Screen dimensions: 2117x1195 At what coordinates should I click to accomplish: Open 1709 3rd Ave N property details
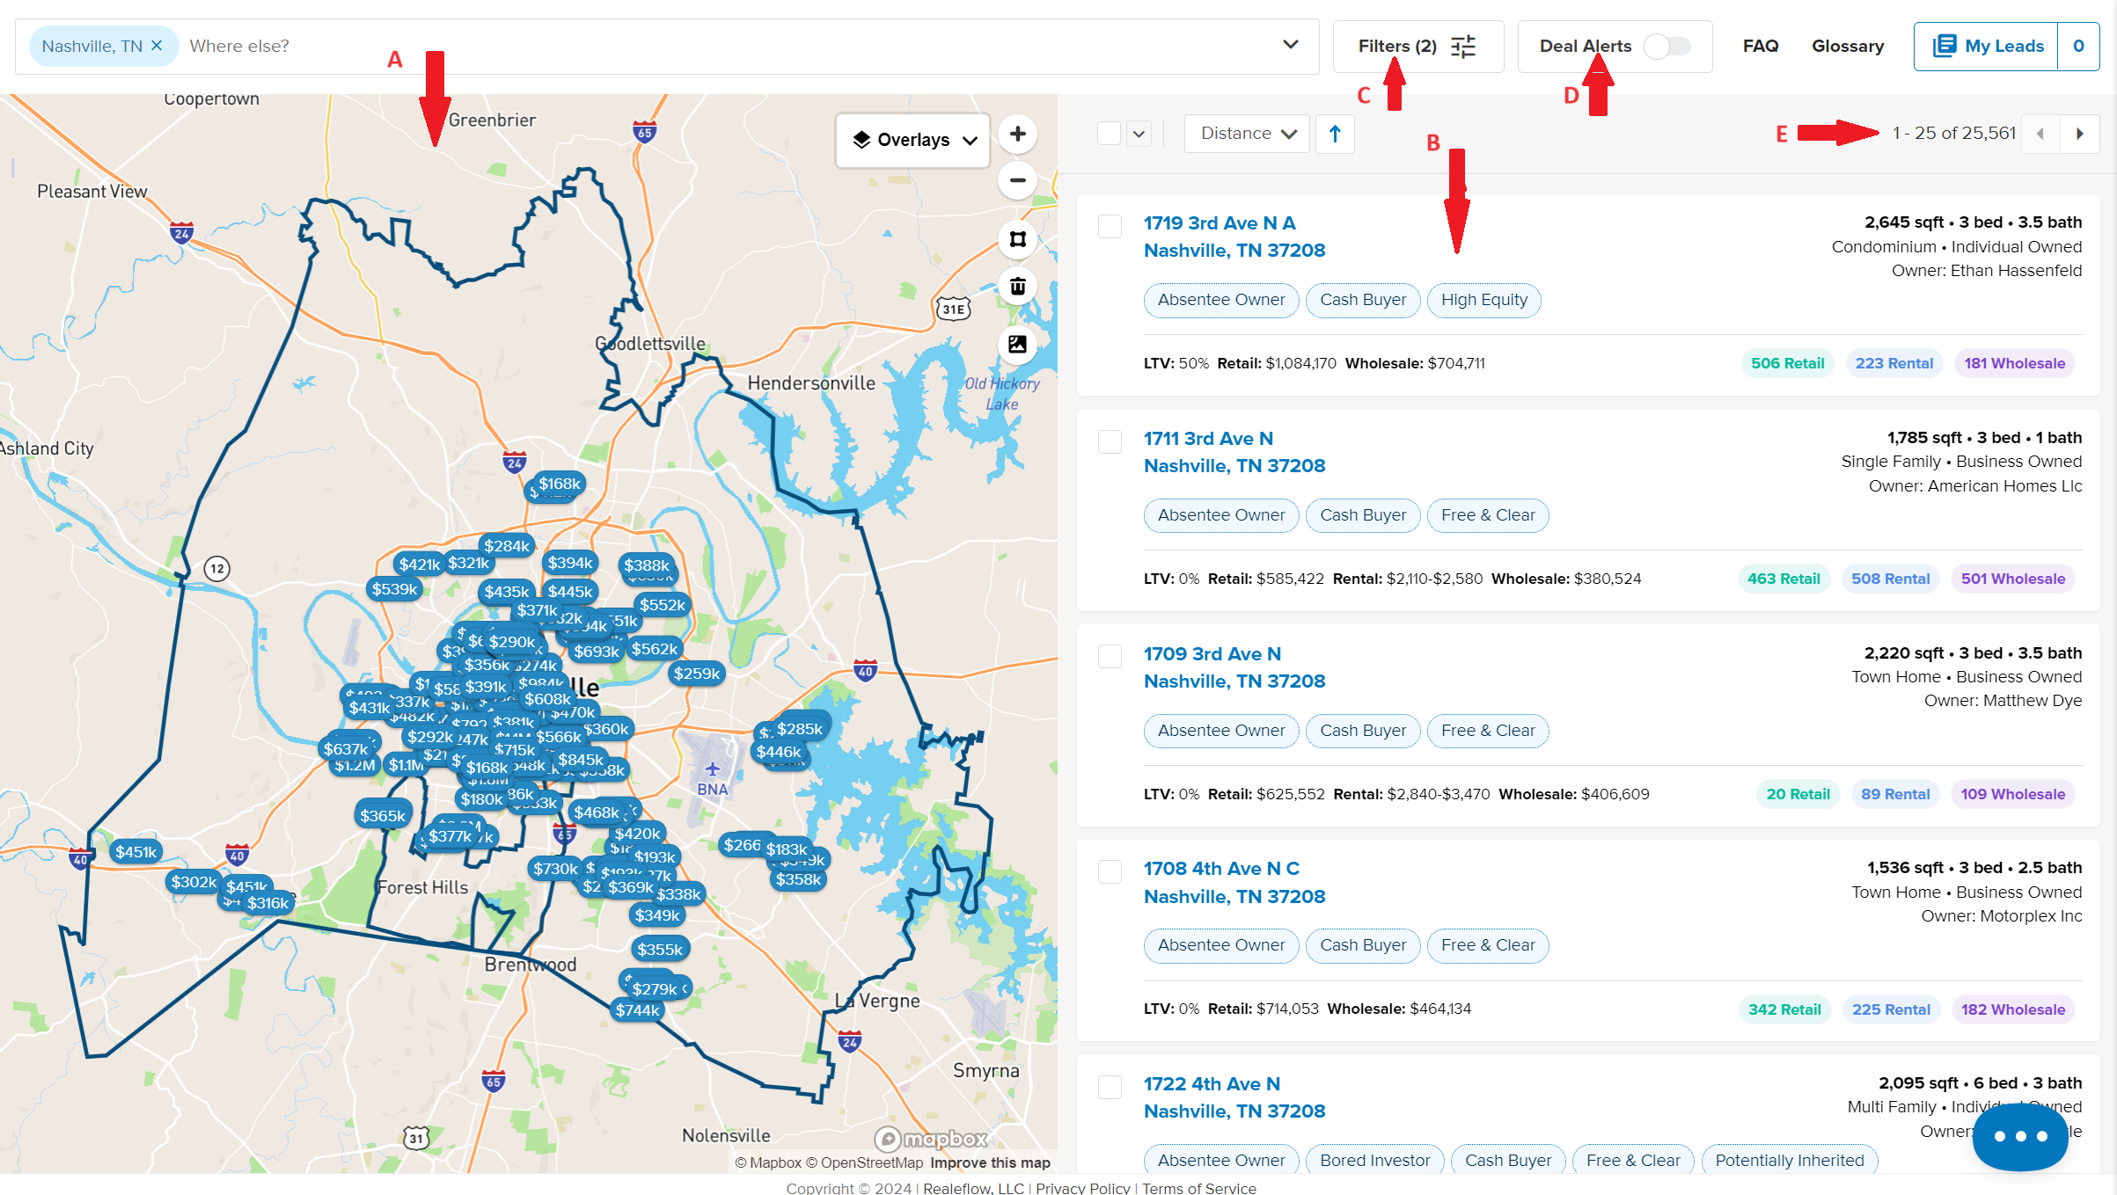tap(1234, 667)
